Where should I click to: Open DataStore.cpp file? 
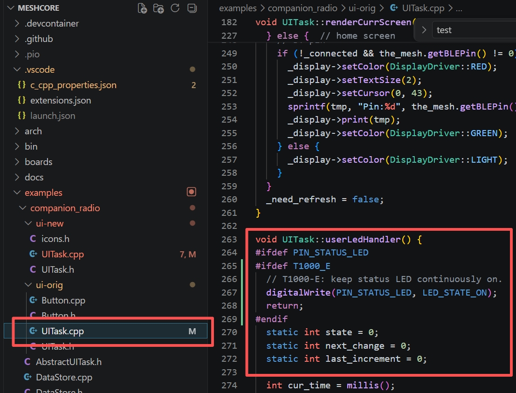click(64, 377)
